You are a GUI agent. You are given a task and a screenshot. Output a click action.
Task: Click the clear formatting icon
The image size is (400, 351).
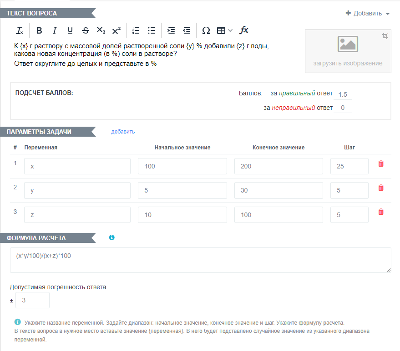coord(20,30)
